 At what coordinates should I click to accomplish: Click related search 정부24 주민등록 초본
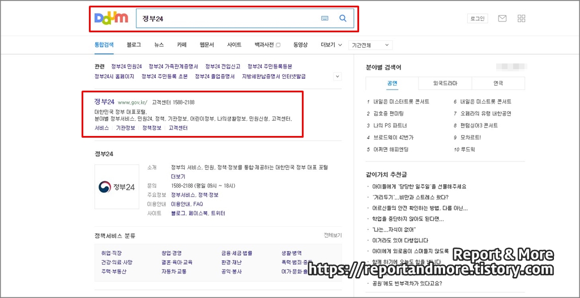click(165, 76)
